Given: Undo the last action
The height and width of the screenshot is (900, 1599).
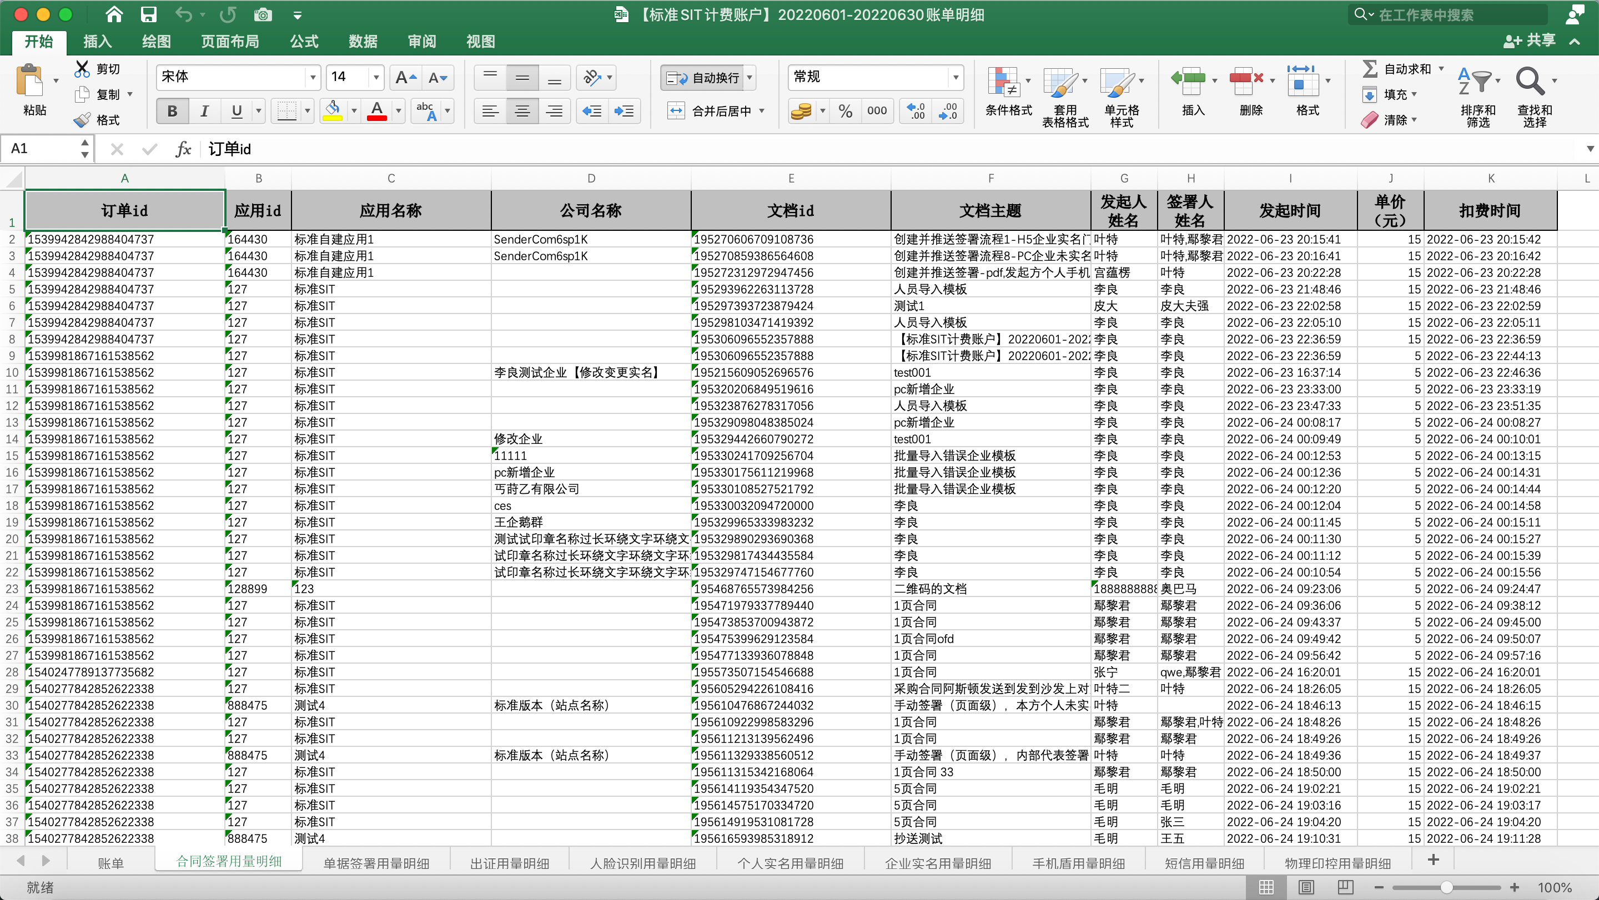Looking at the screenshot, I should 184,14.
